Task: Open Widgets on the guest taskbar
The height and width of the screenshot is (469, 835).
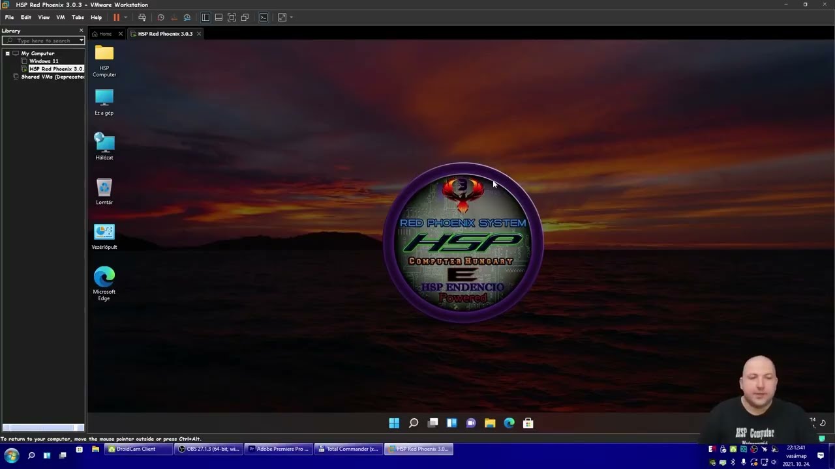Action: [451, 423]
